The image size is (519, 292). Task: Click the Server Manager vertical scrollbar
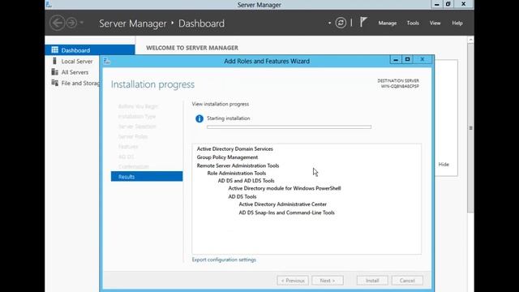[470, 128]
